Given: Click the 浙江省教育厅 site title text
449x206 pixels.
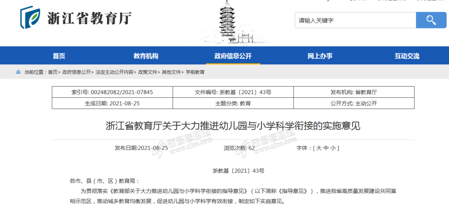Looking at the screenshot, I should [x=89, y=18].
